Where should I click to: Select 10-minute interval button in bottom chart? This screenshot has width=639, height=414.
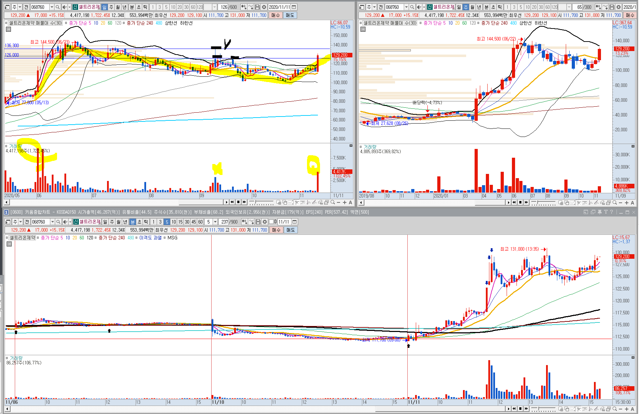click(x=174, y=222)
